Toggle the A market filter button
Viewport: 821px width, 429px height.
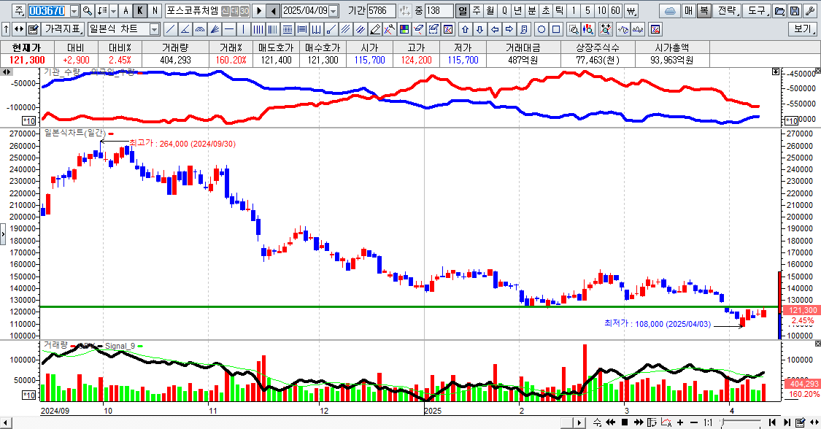click(x=126, y=10)
